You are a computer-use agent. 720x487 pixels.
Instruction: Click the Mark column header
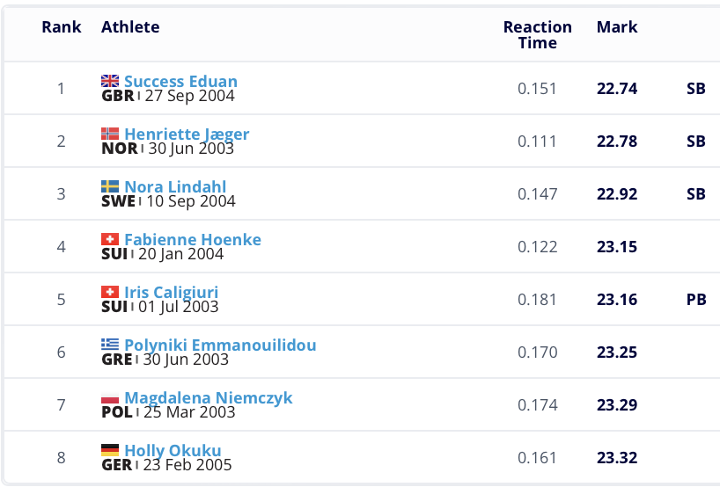point(617,27)
